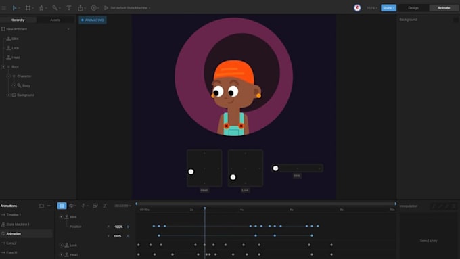Open the hamburger main menu
Image resolution: width=460 pixels, height=259 pixels.
point(4,8)
